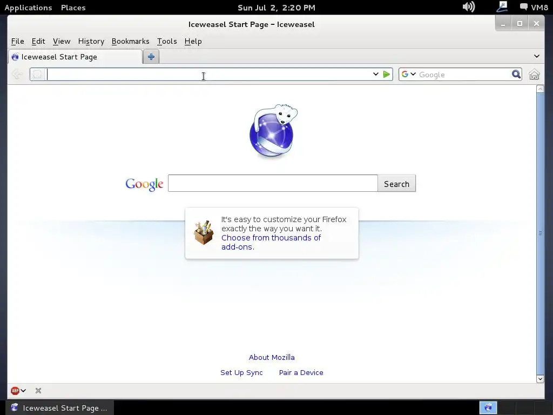Select the Iceweasel Start Page tab
Image resolution: width=553 pixels, height=415 pixels.
click(75, 57)
